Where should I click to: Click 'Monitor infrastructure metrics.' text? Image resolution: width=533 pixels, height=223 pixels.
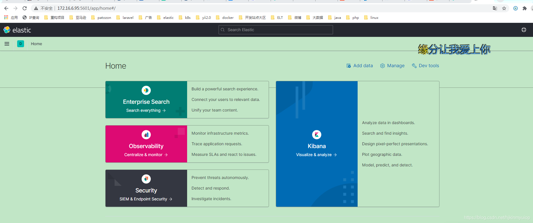pos(220,133)
